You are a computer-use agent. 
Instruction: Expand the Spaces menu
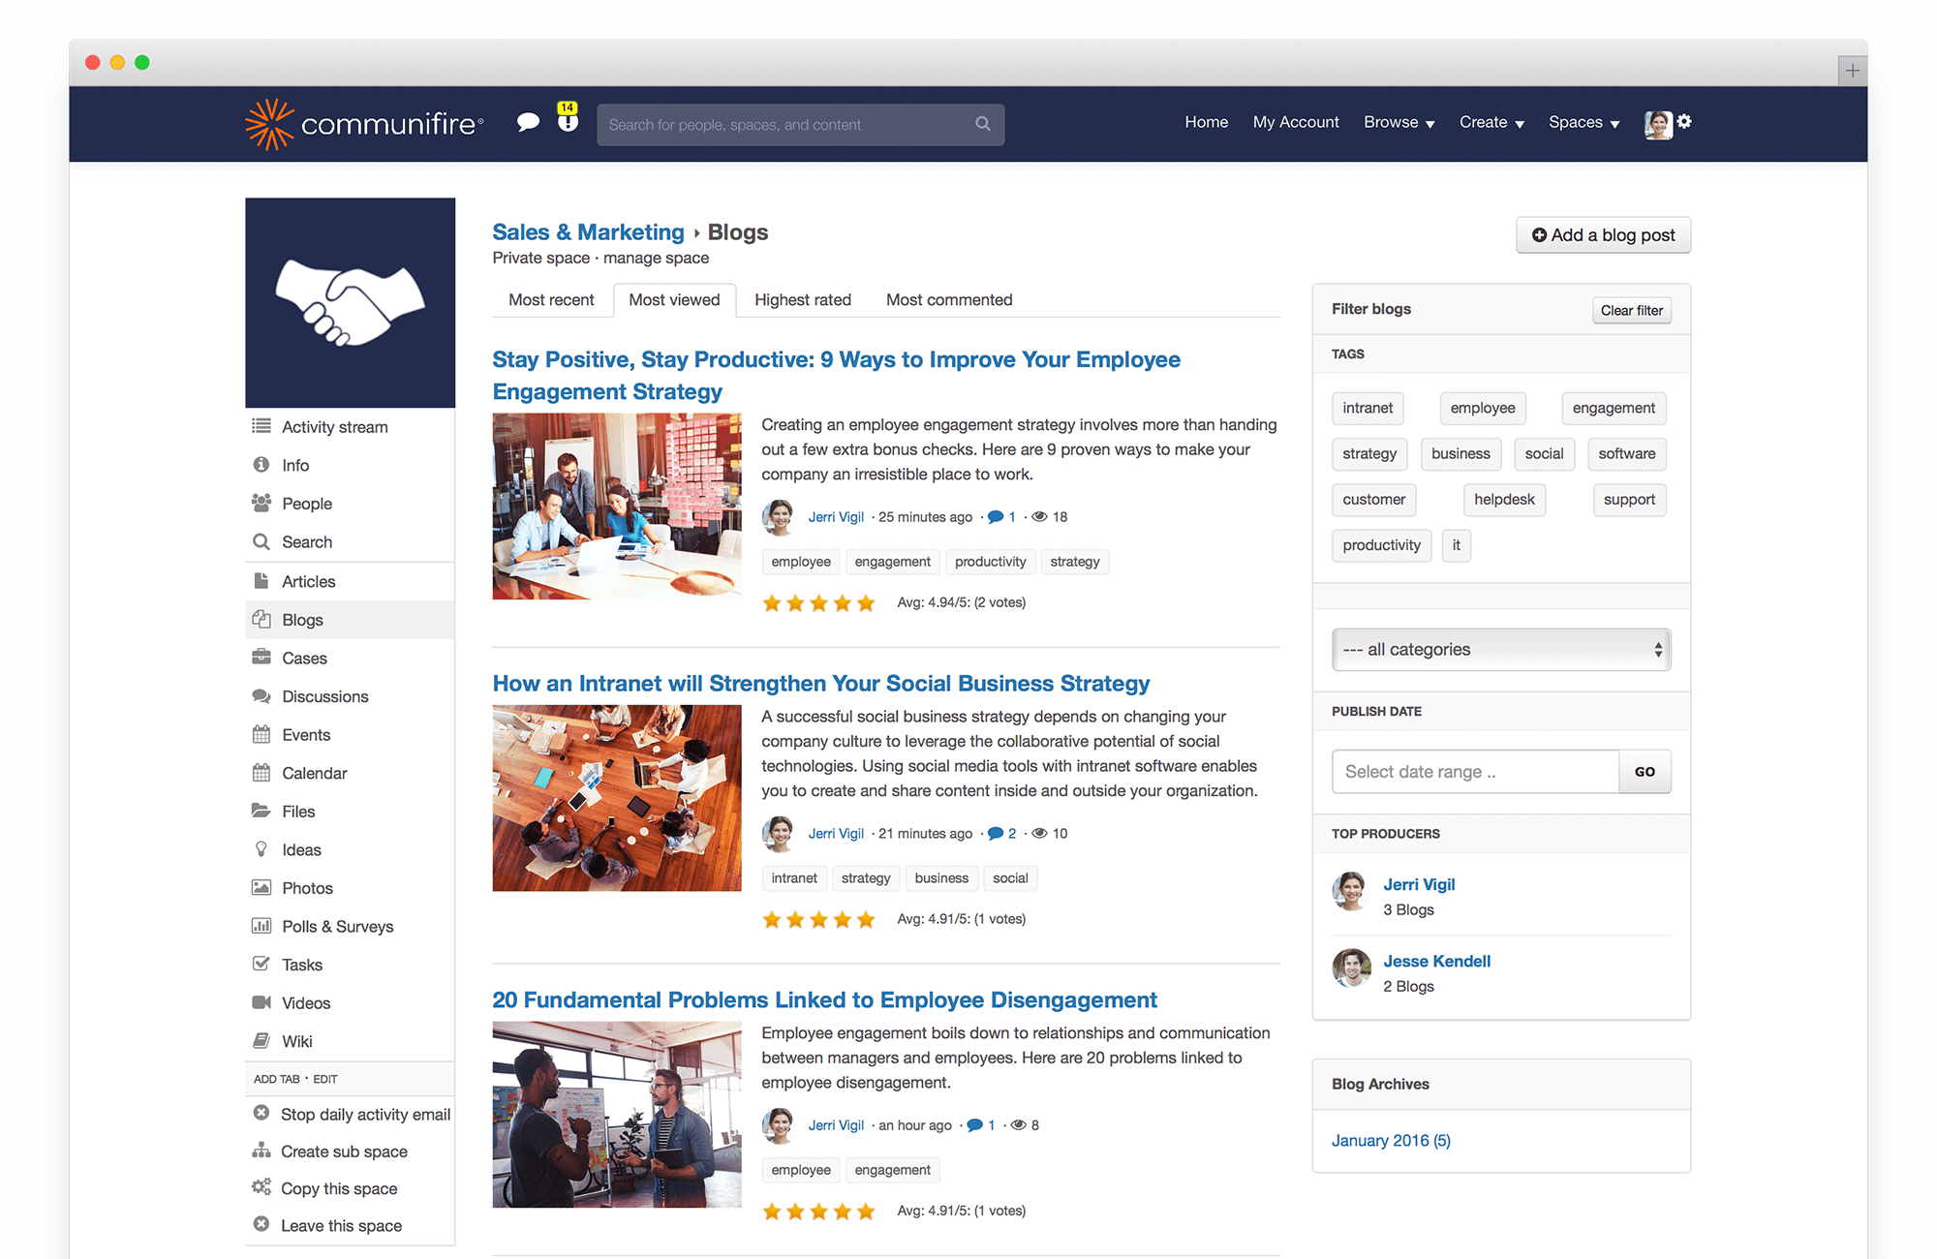tap(1583, 122)
